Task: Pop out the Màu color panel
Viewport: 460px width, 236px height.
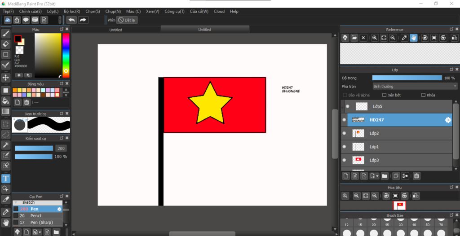Action: click(x=61, y=29)
